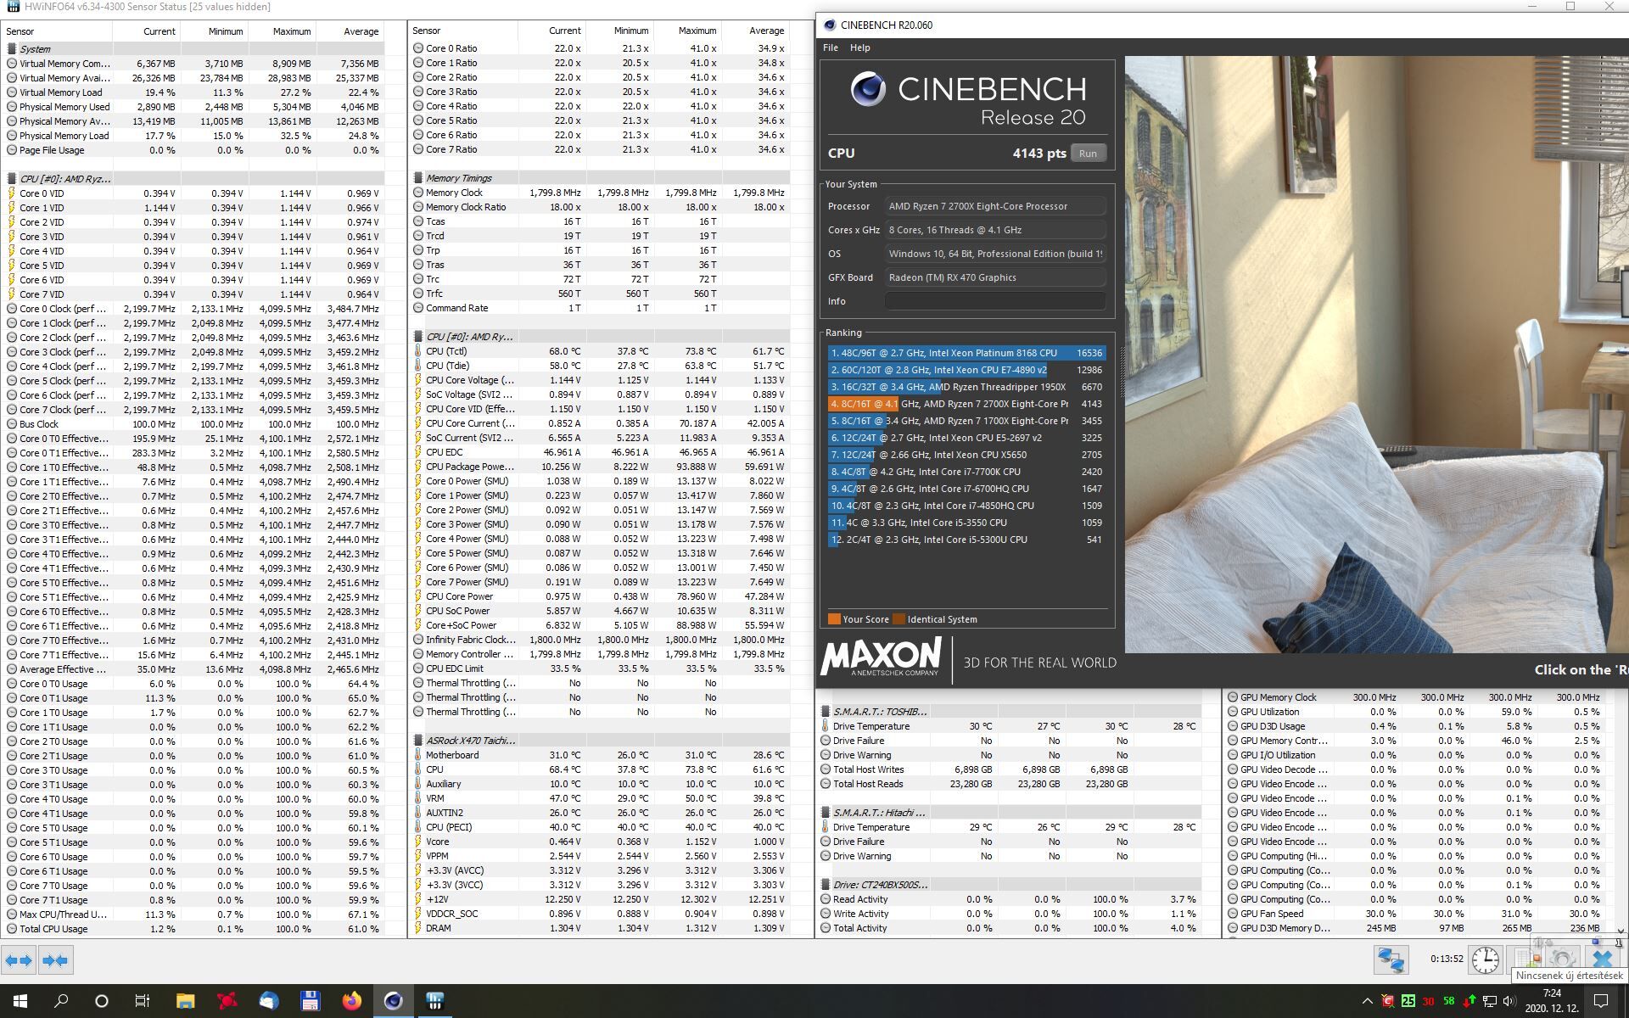Select the Xeon Platinum 8168 ranking row
Image resolution: width=1629 pixels, height=1018 pixels.
point(966,353)
